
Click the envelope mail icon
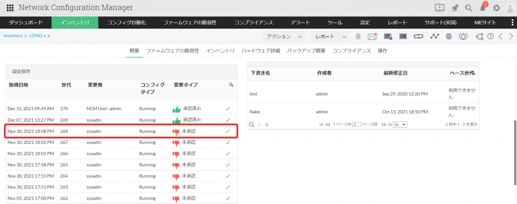[372, 36]
